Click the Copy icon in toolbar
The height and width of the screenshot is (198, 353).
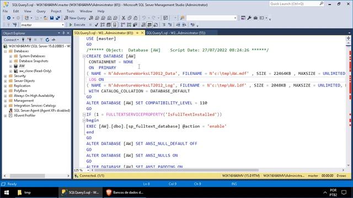click(x=130, y=18)
